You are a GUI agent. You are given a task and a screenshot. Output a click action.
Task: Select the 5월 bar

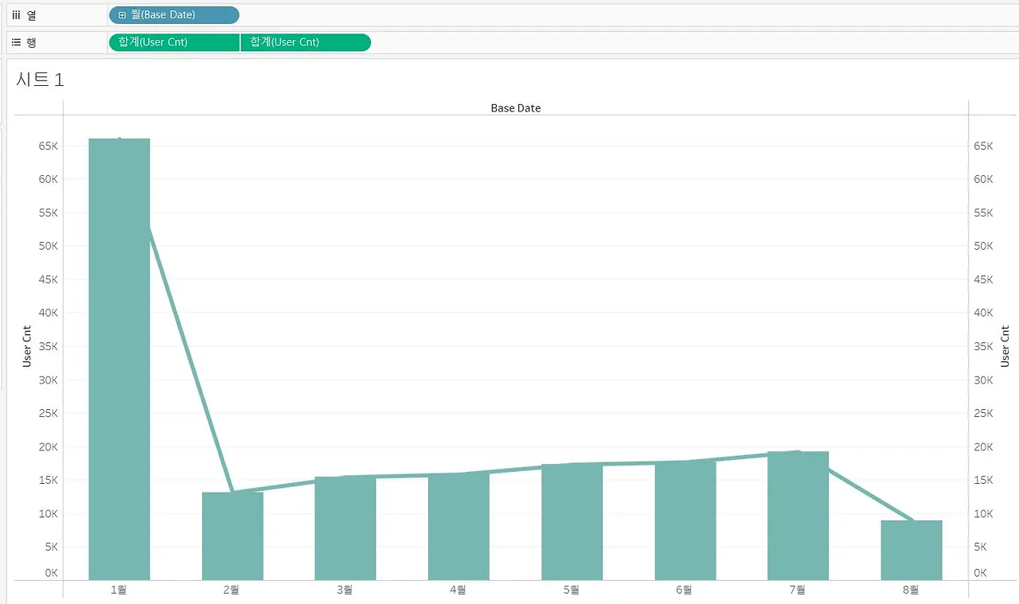click(572, 522)
